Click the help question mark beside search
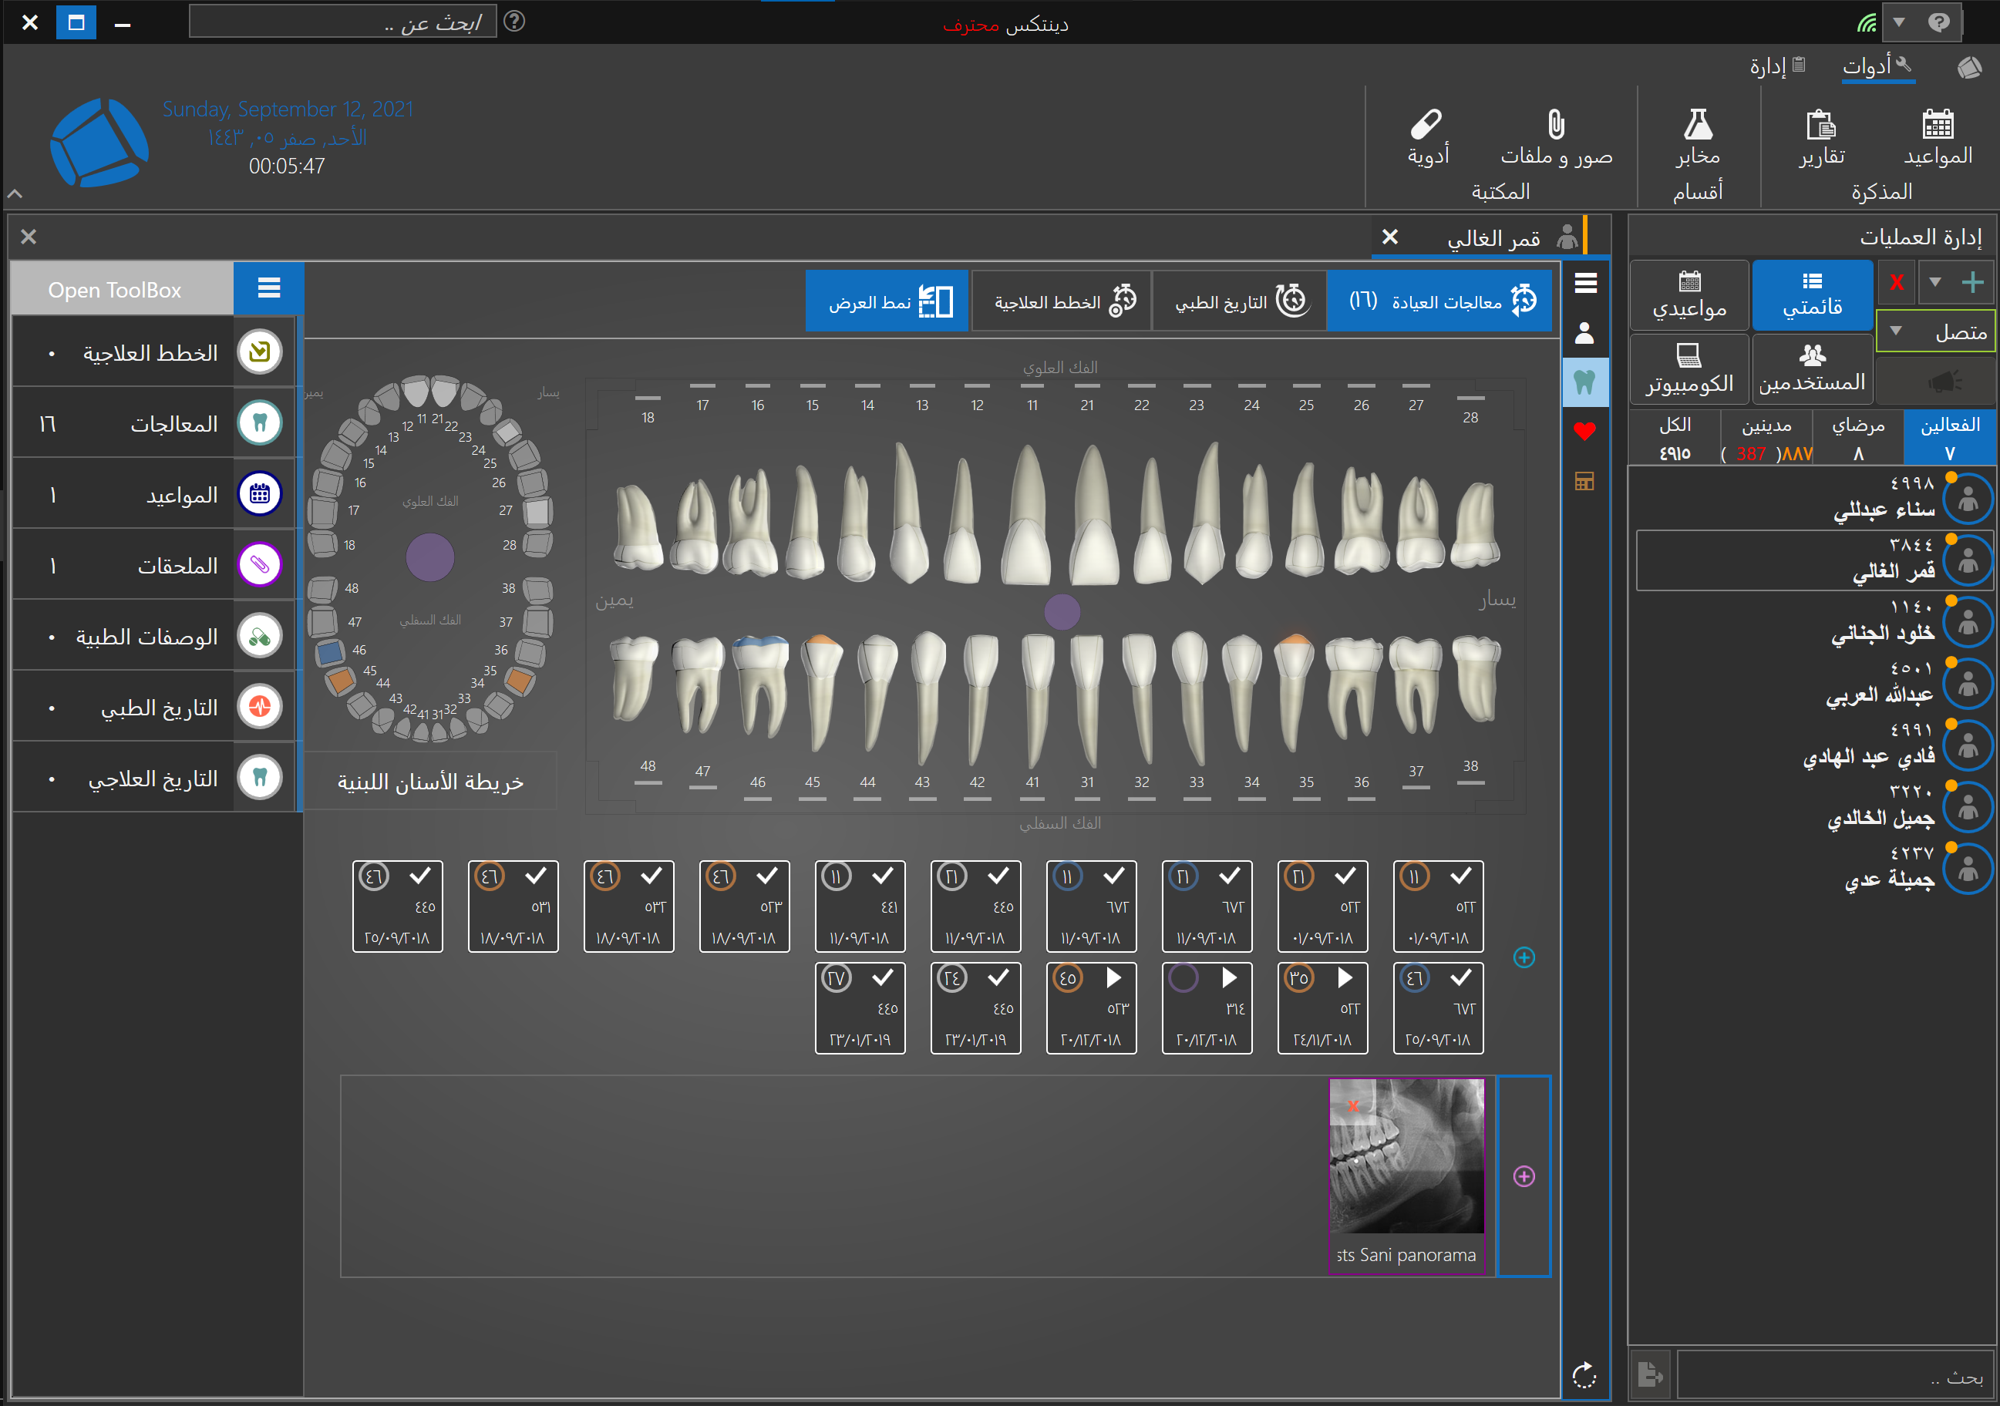Screen dimensions: 2000x1406 tap(515, 21)
